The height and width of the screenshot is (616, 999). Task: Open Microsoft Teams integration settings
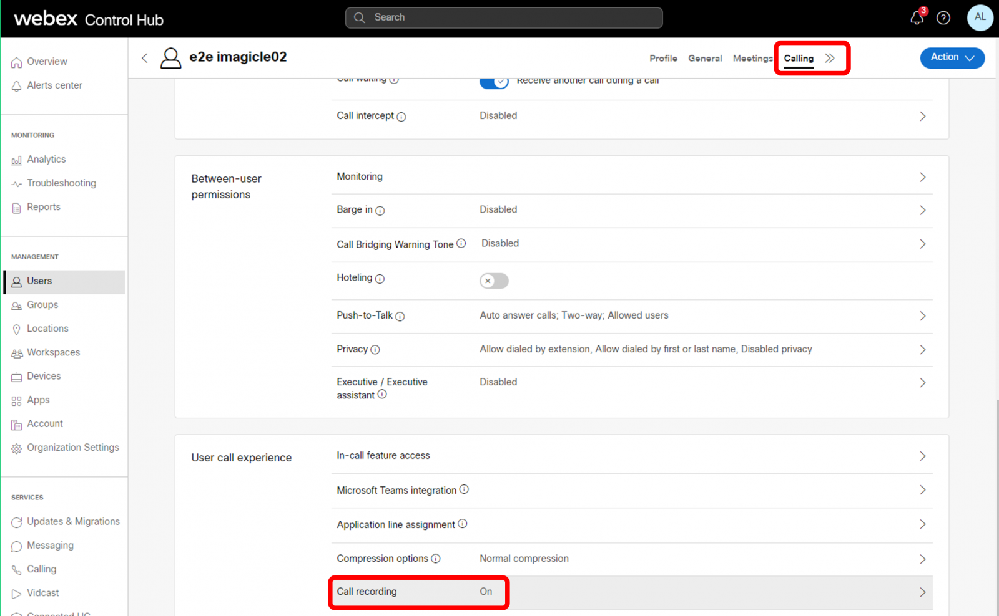click(x=396, y=491)
